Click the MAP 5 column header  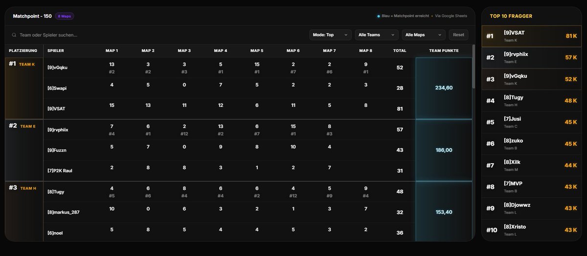pos(257,51)
